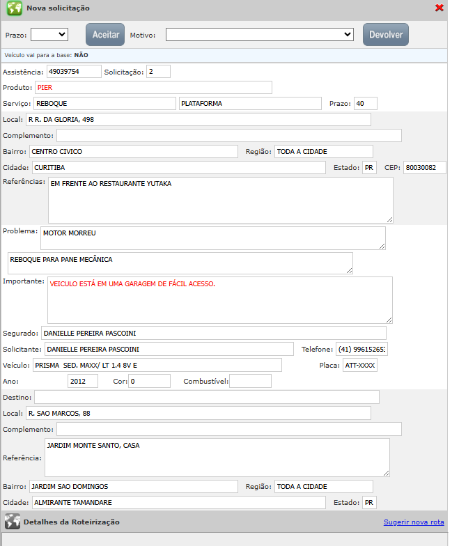The height and width of the screenshot is (546, 459).
Task: Click the Importante textarea with red text
Action: [220, 300]
